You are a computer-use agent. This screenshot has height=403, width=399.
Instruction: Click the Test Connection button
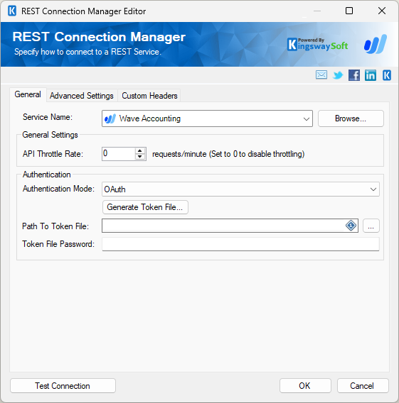[63, 385]
